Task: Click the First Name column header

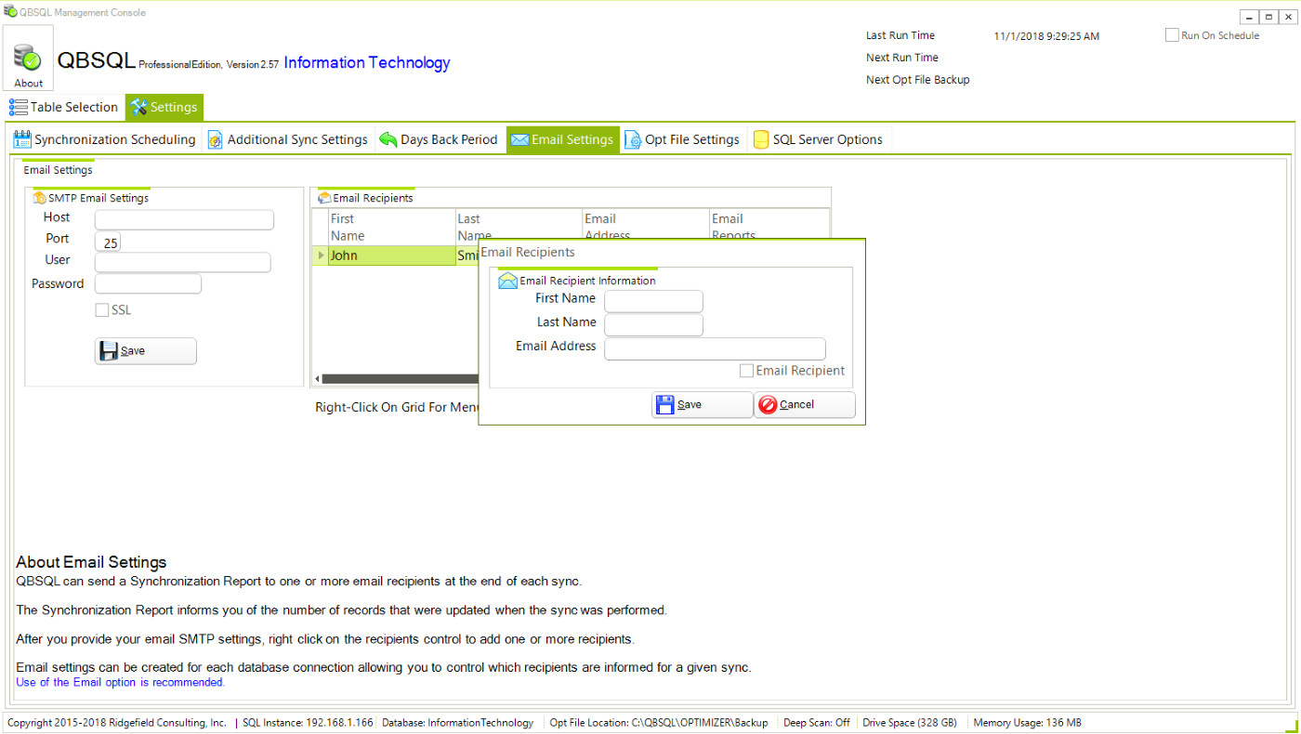Action: click(x=391, y=227)
